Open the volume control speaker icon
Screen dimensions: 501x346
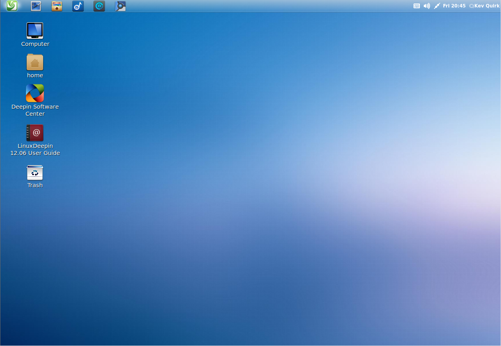point(427,6)
